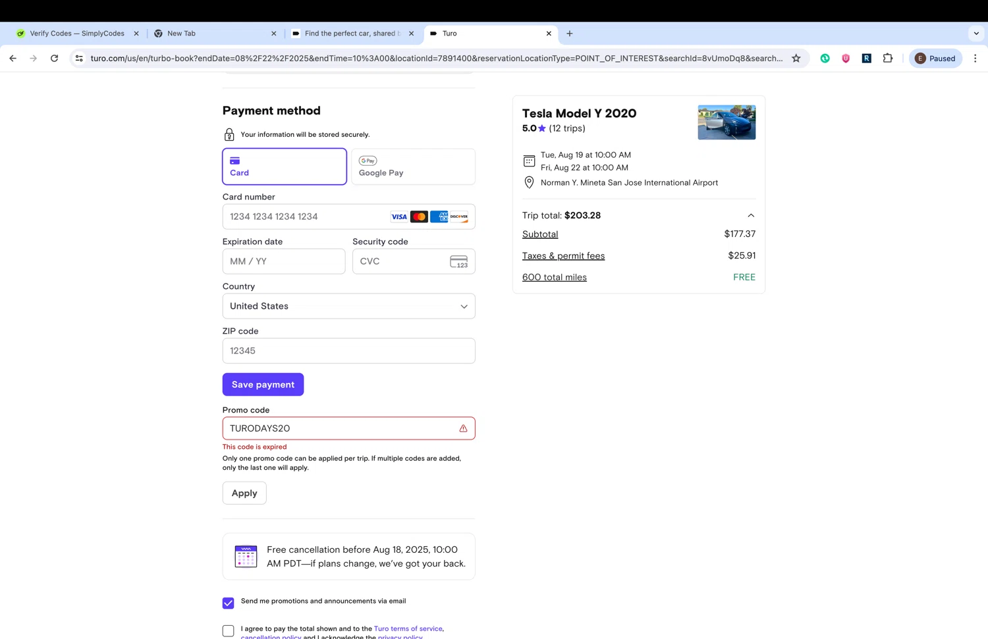Click the calendar icon beside trip dates
This screenshot has width=988, height=639.
tap(529, 161)
